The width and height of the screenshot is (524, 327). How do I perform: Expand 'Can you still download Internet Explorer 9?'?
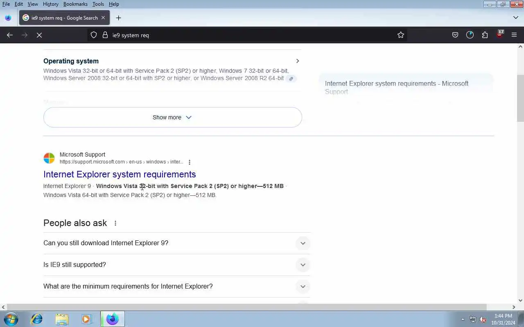[x=177, y=243]
